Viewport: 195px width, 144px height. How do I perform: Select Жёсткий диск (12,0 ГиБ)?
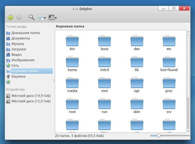tap(31, 101)
